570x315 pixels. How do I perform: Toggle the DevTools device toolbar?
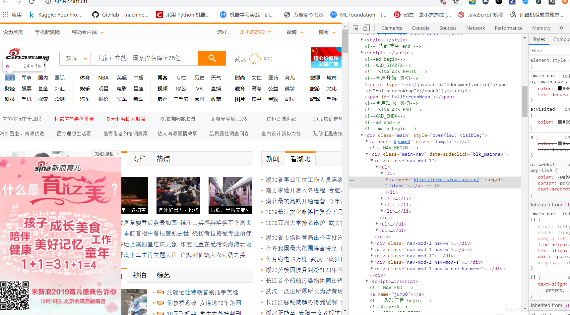[x=366, y=28]
